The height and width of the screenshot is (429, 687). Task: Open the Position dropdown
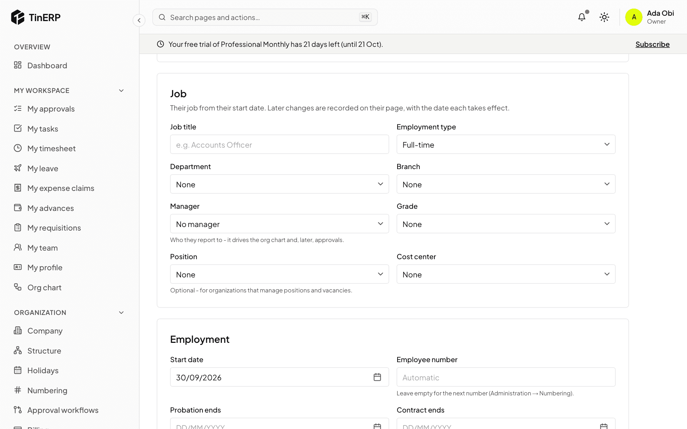coord(279,274)
